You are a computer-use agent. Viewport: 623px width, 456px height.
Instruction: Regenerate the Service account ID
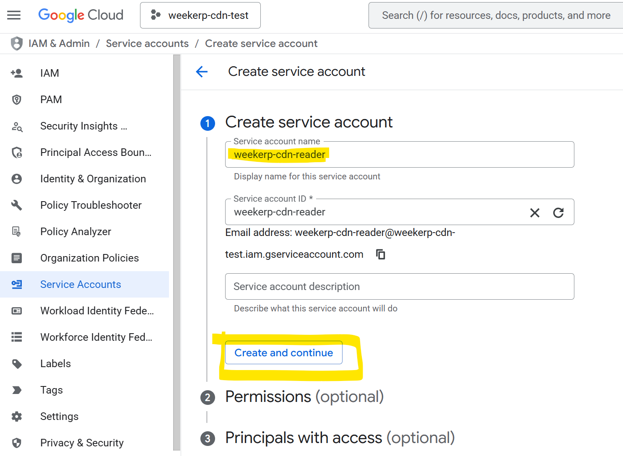click(558, 213)
